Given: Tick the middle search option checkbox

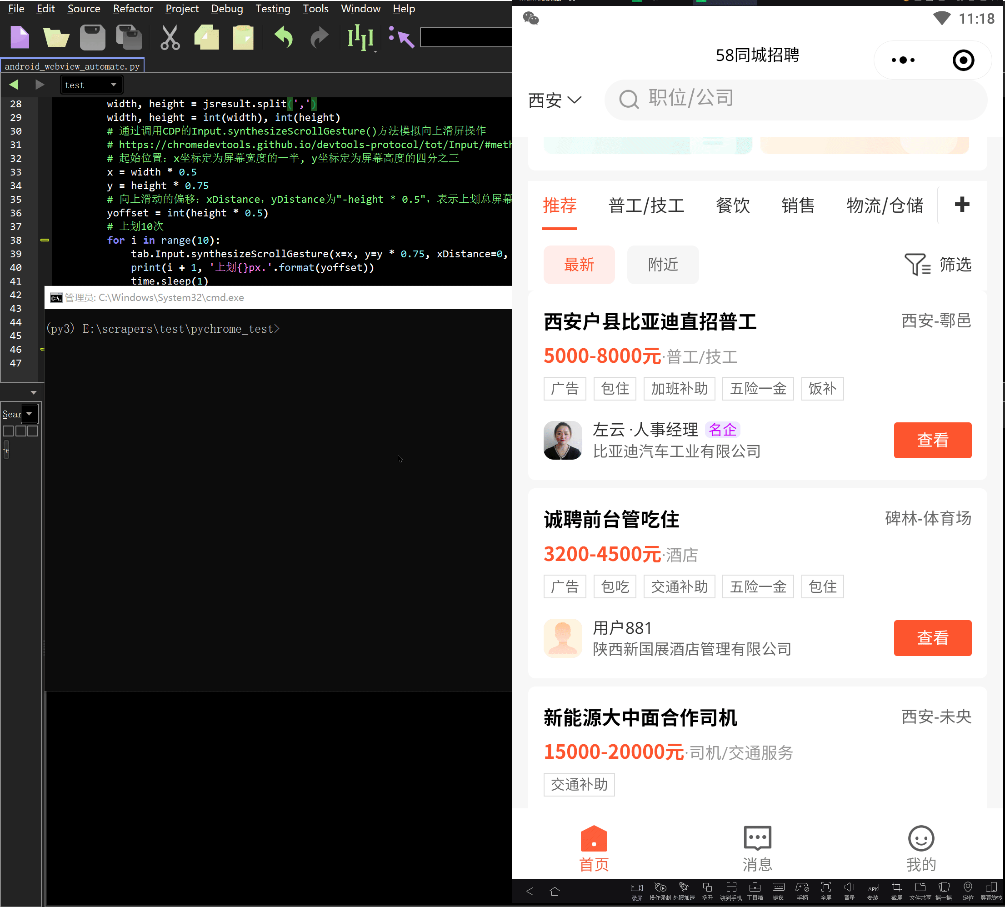Looking at the screenshot, I should click(20, 431).
